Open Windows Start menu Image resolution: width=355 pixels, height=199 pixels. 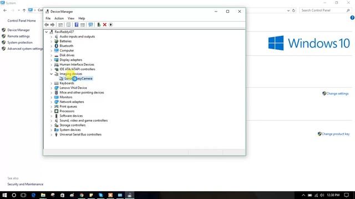[4, 195]
